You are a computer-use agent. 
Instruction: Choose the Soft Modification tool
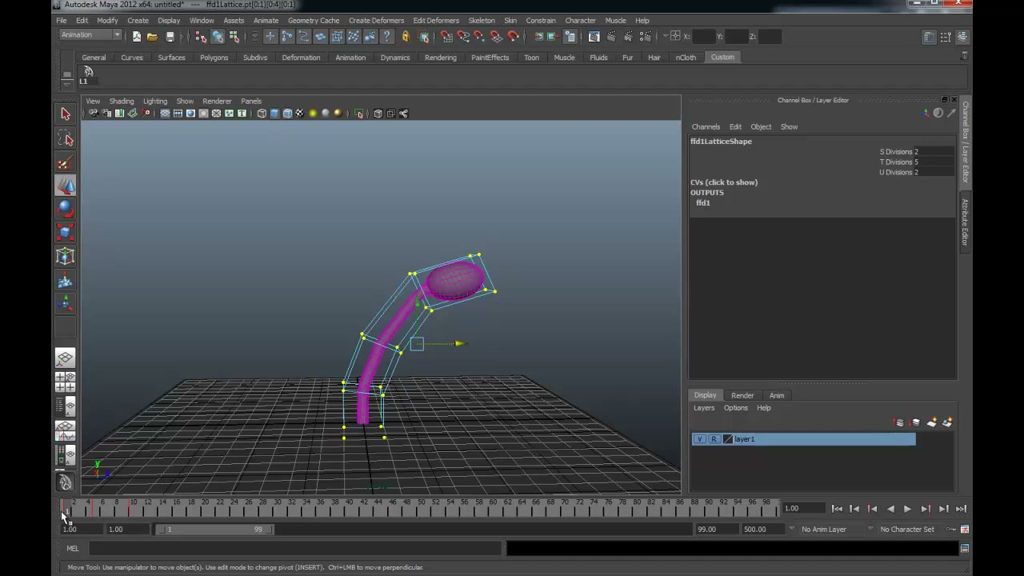tap(66, 281)
